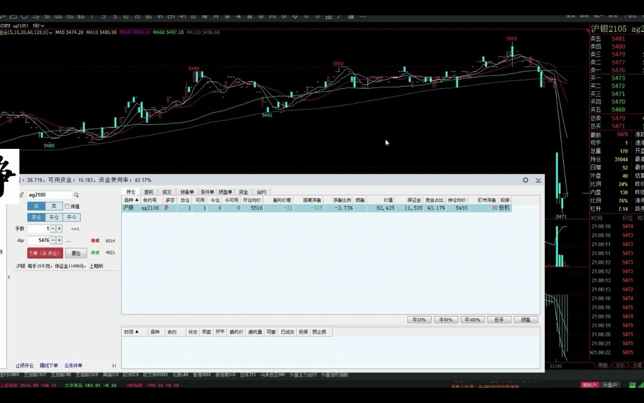Open the 分价 tab below the tick list
The width and height of the screenshot is (644, 403).
pyautogui.click(x=620, y=365)
